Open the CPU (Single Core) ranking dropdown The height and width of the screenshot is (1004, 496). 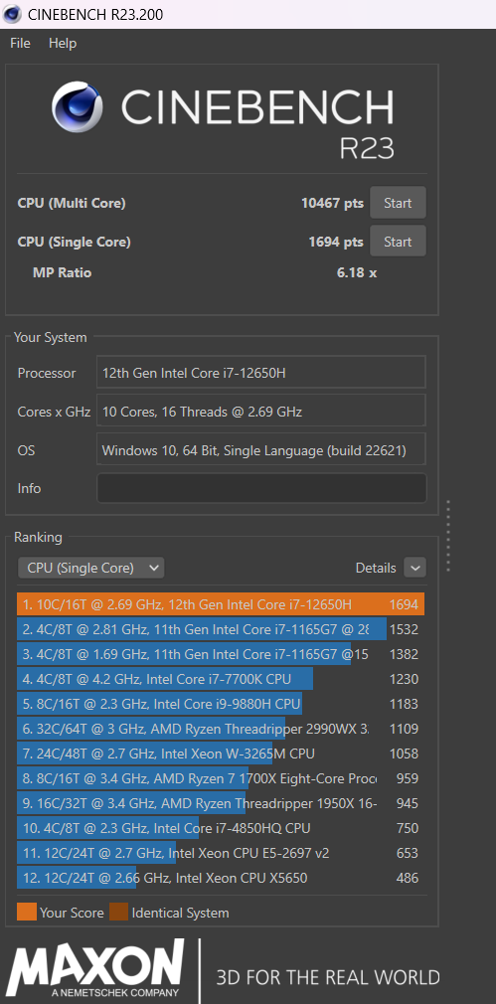tap(90, 568)
